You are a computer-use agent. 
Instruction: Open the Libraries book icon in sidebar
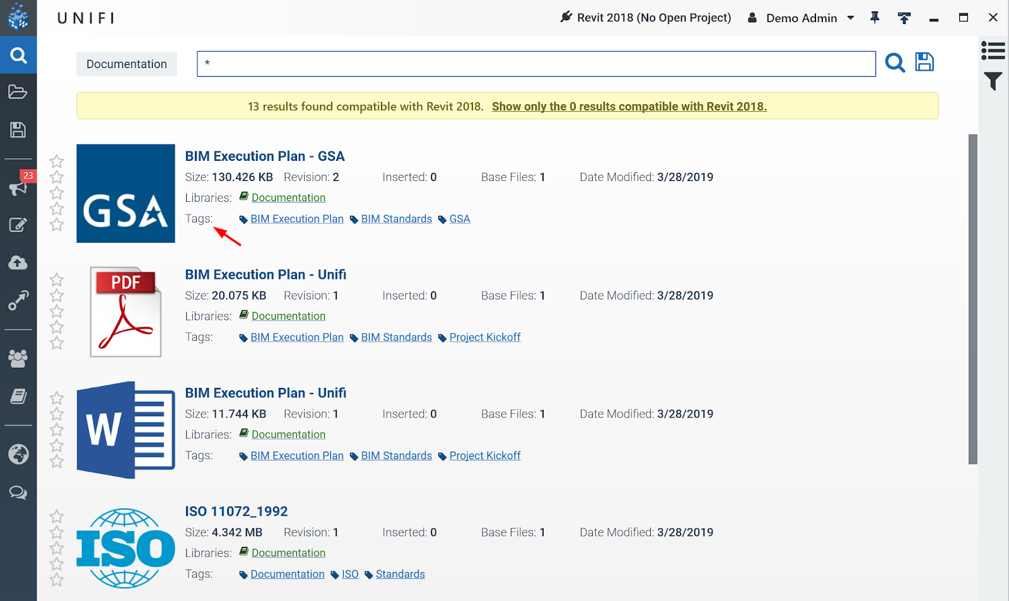click(18, 396)
